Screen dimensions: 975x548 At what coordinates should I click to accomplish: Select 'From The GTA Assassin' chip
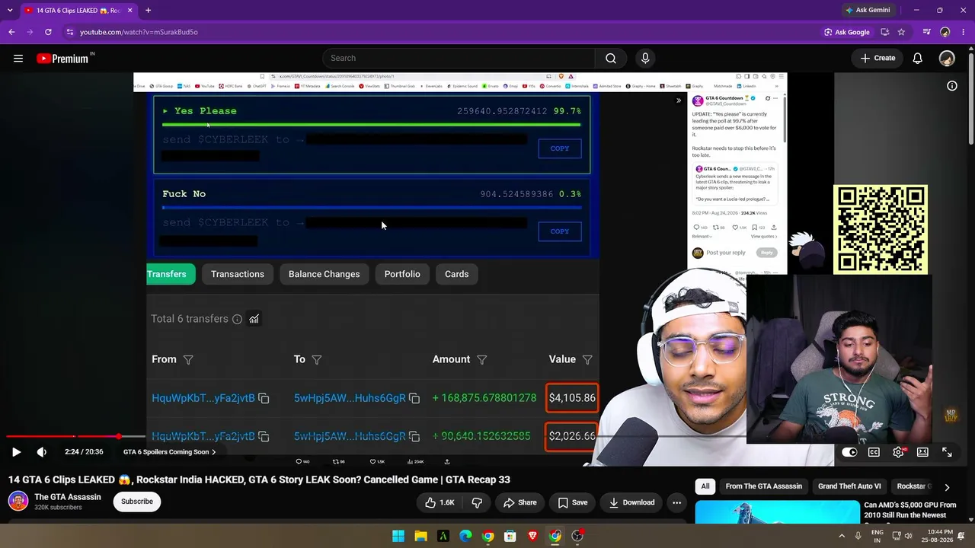tap(763, 486)
